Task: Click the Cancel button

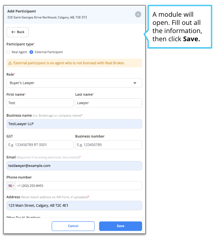Action: [73, 226]
